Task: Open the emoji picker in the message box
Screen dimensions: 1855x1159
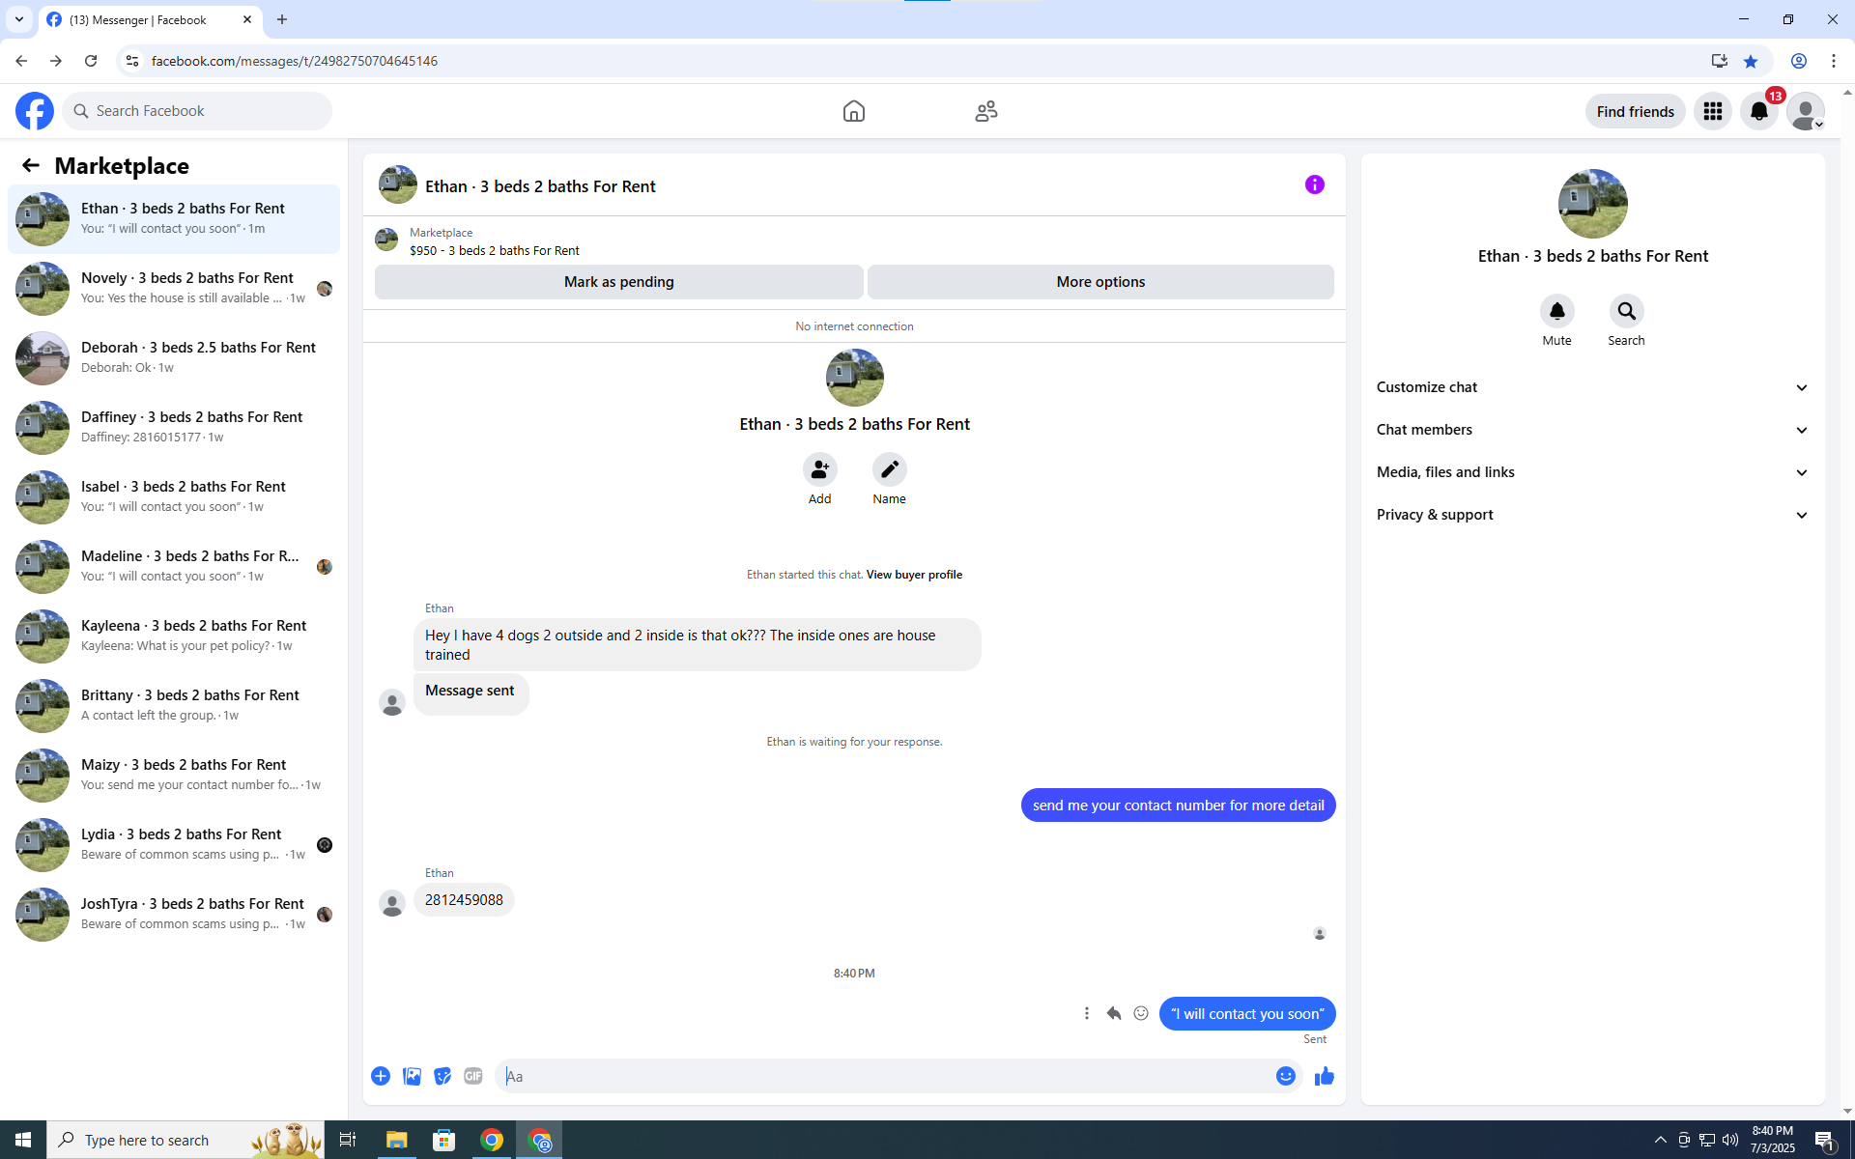Action: tap(1285, 1076)
